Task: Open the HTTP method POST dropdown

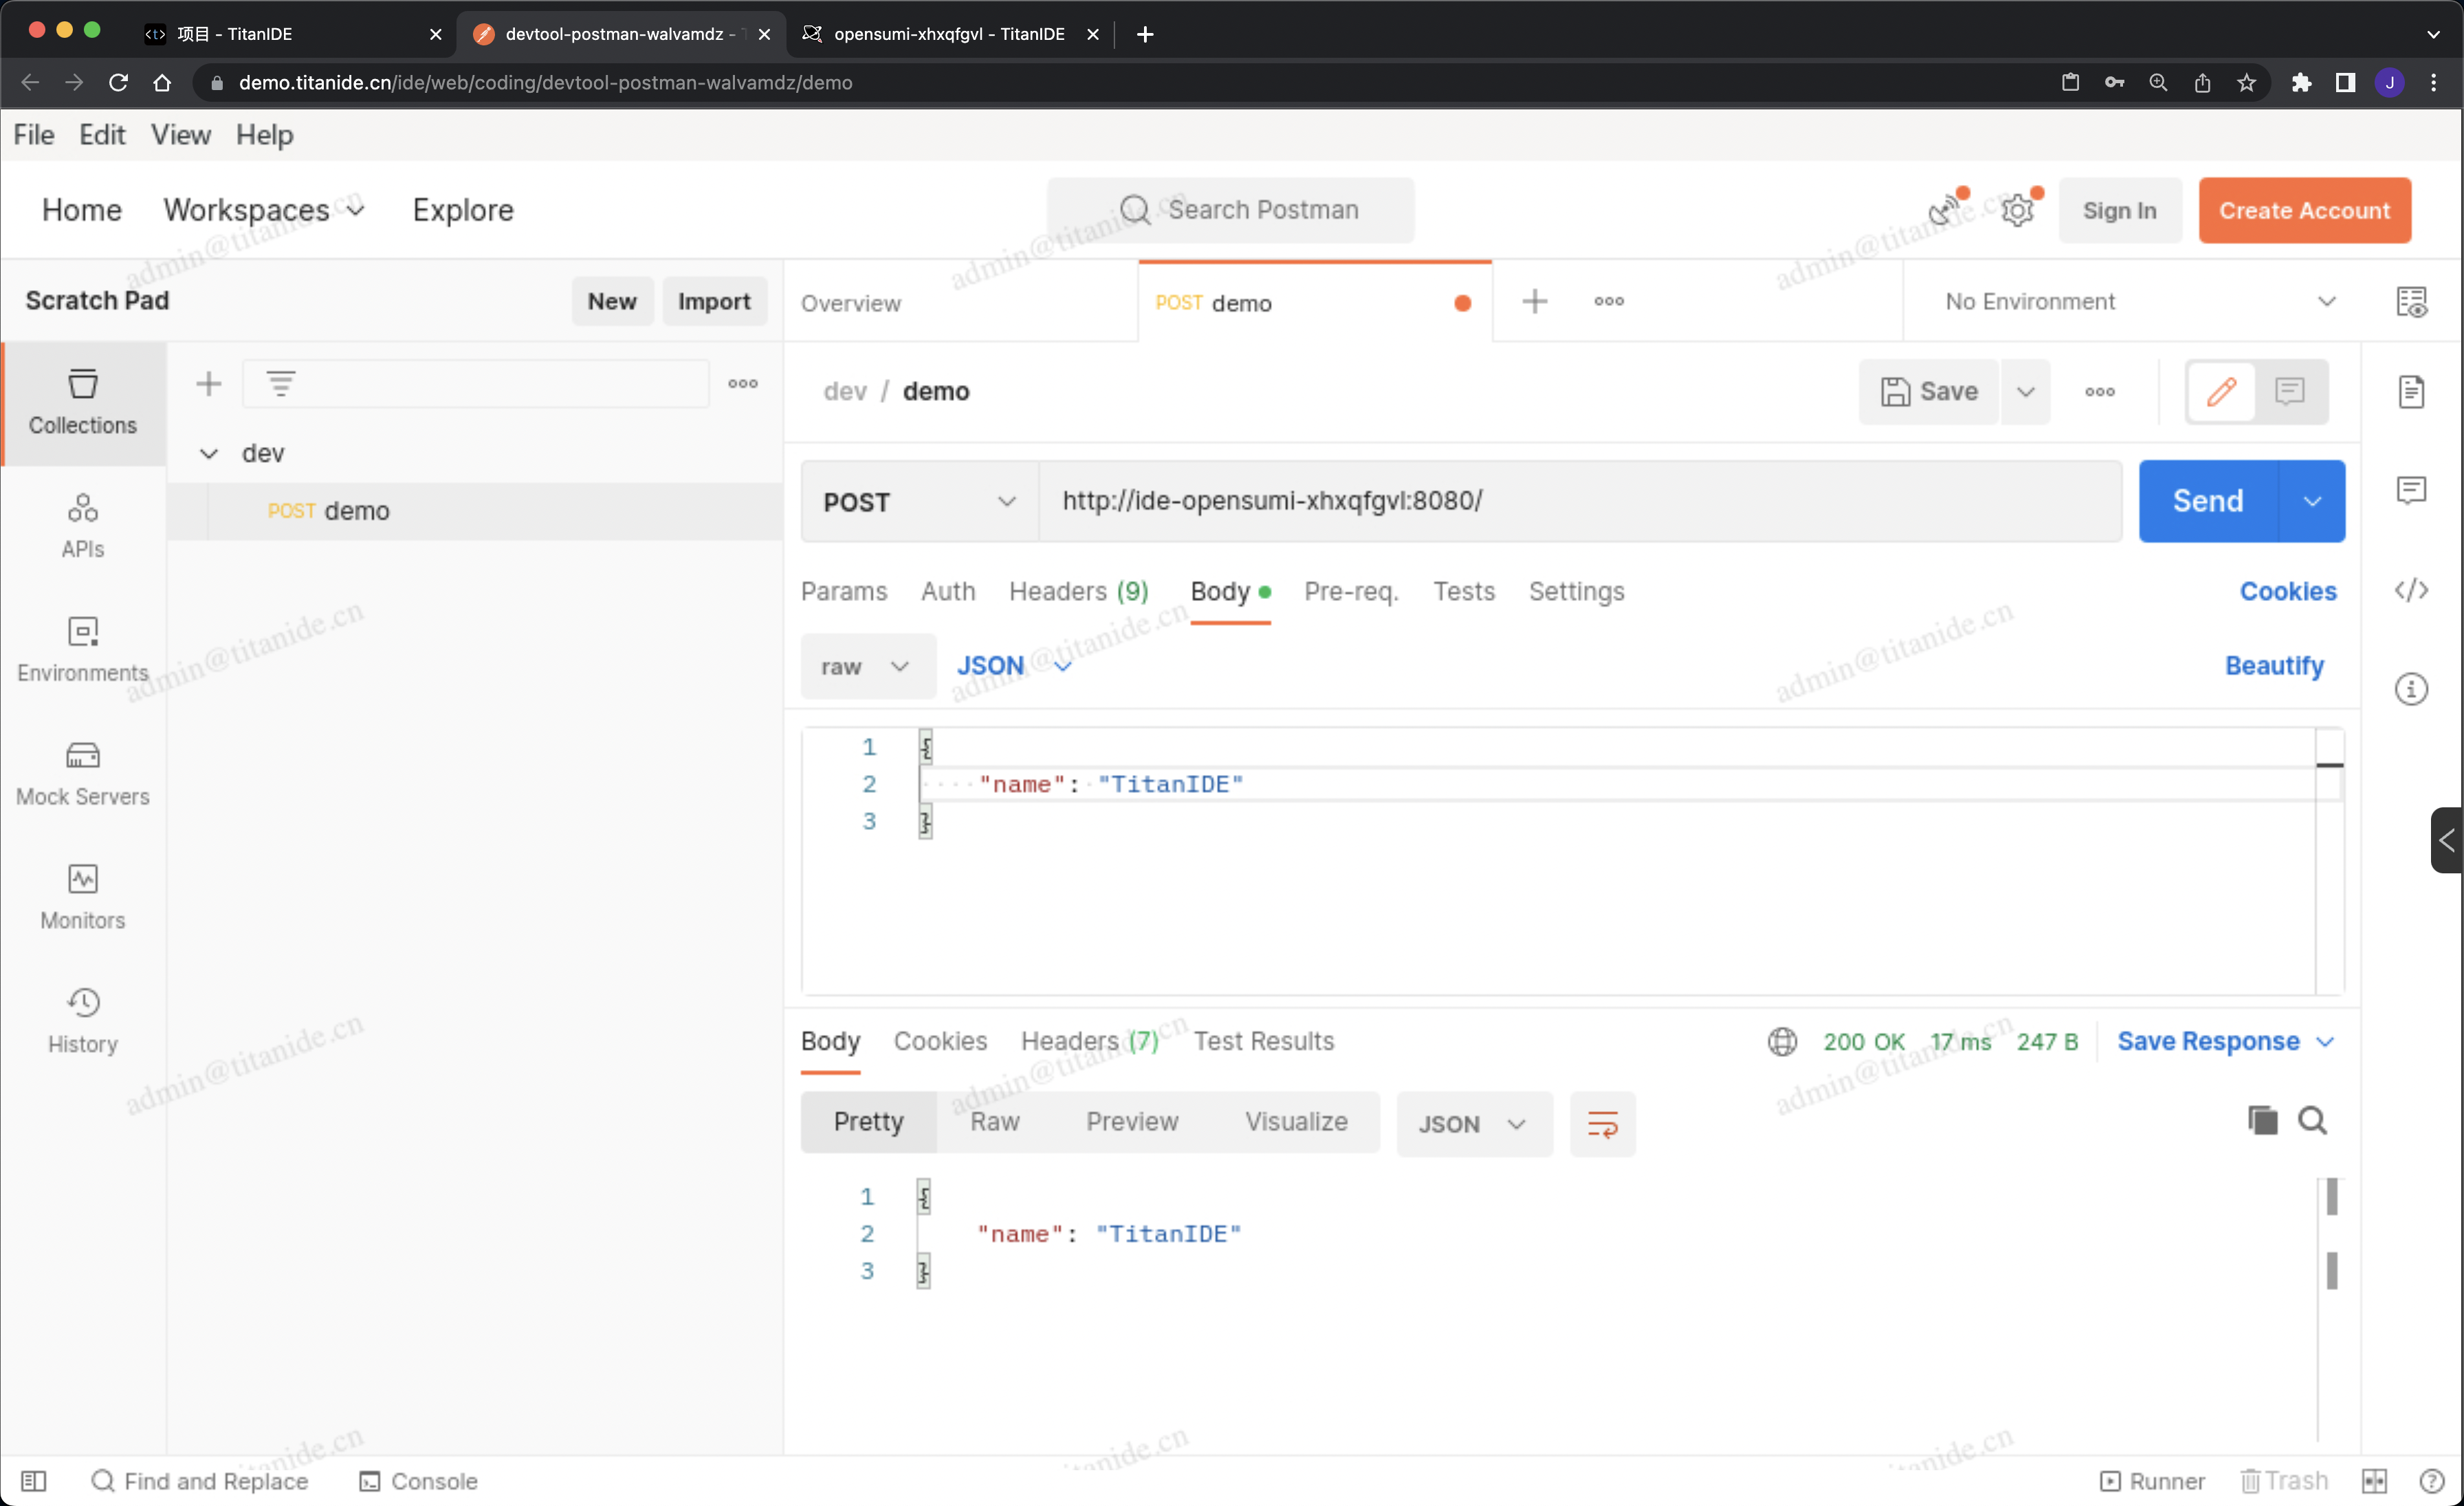Action: (920, 502)
